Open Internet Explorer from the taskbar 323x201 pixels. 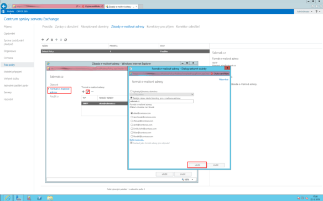[x=8, y=198]
